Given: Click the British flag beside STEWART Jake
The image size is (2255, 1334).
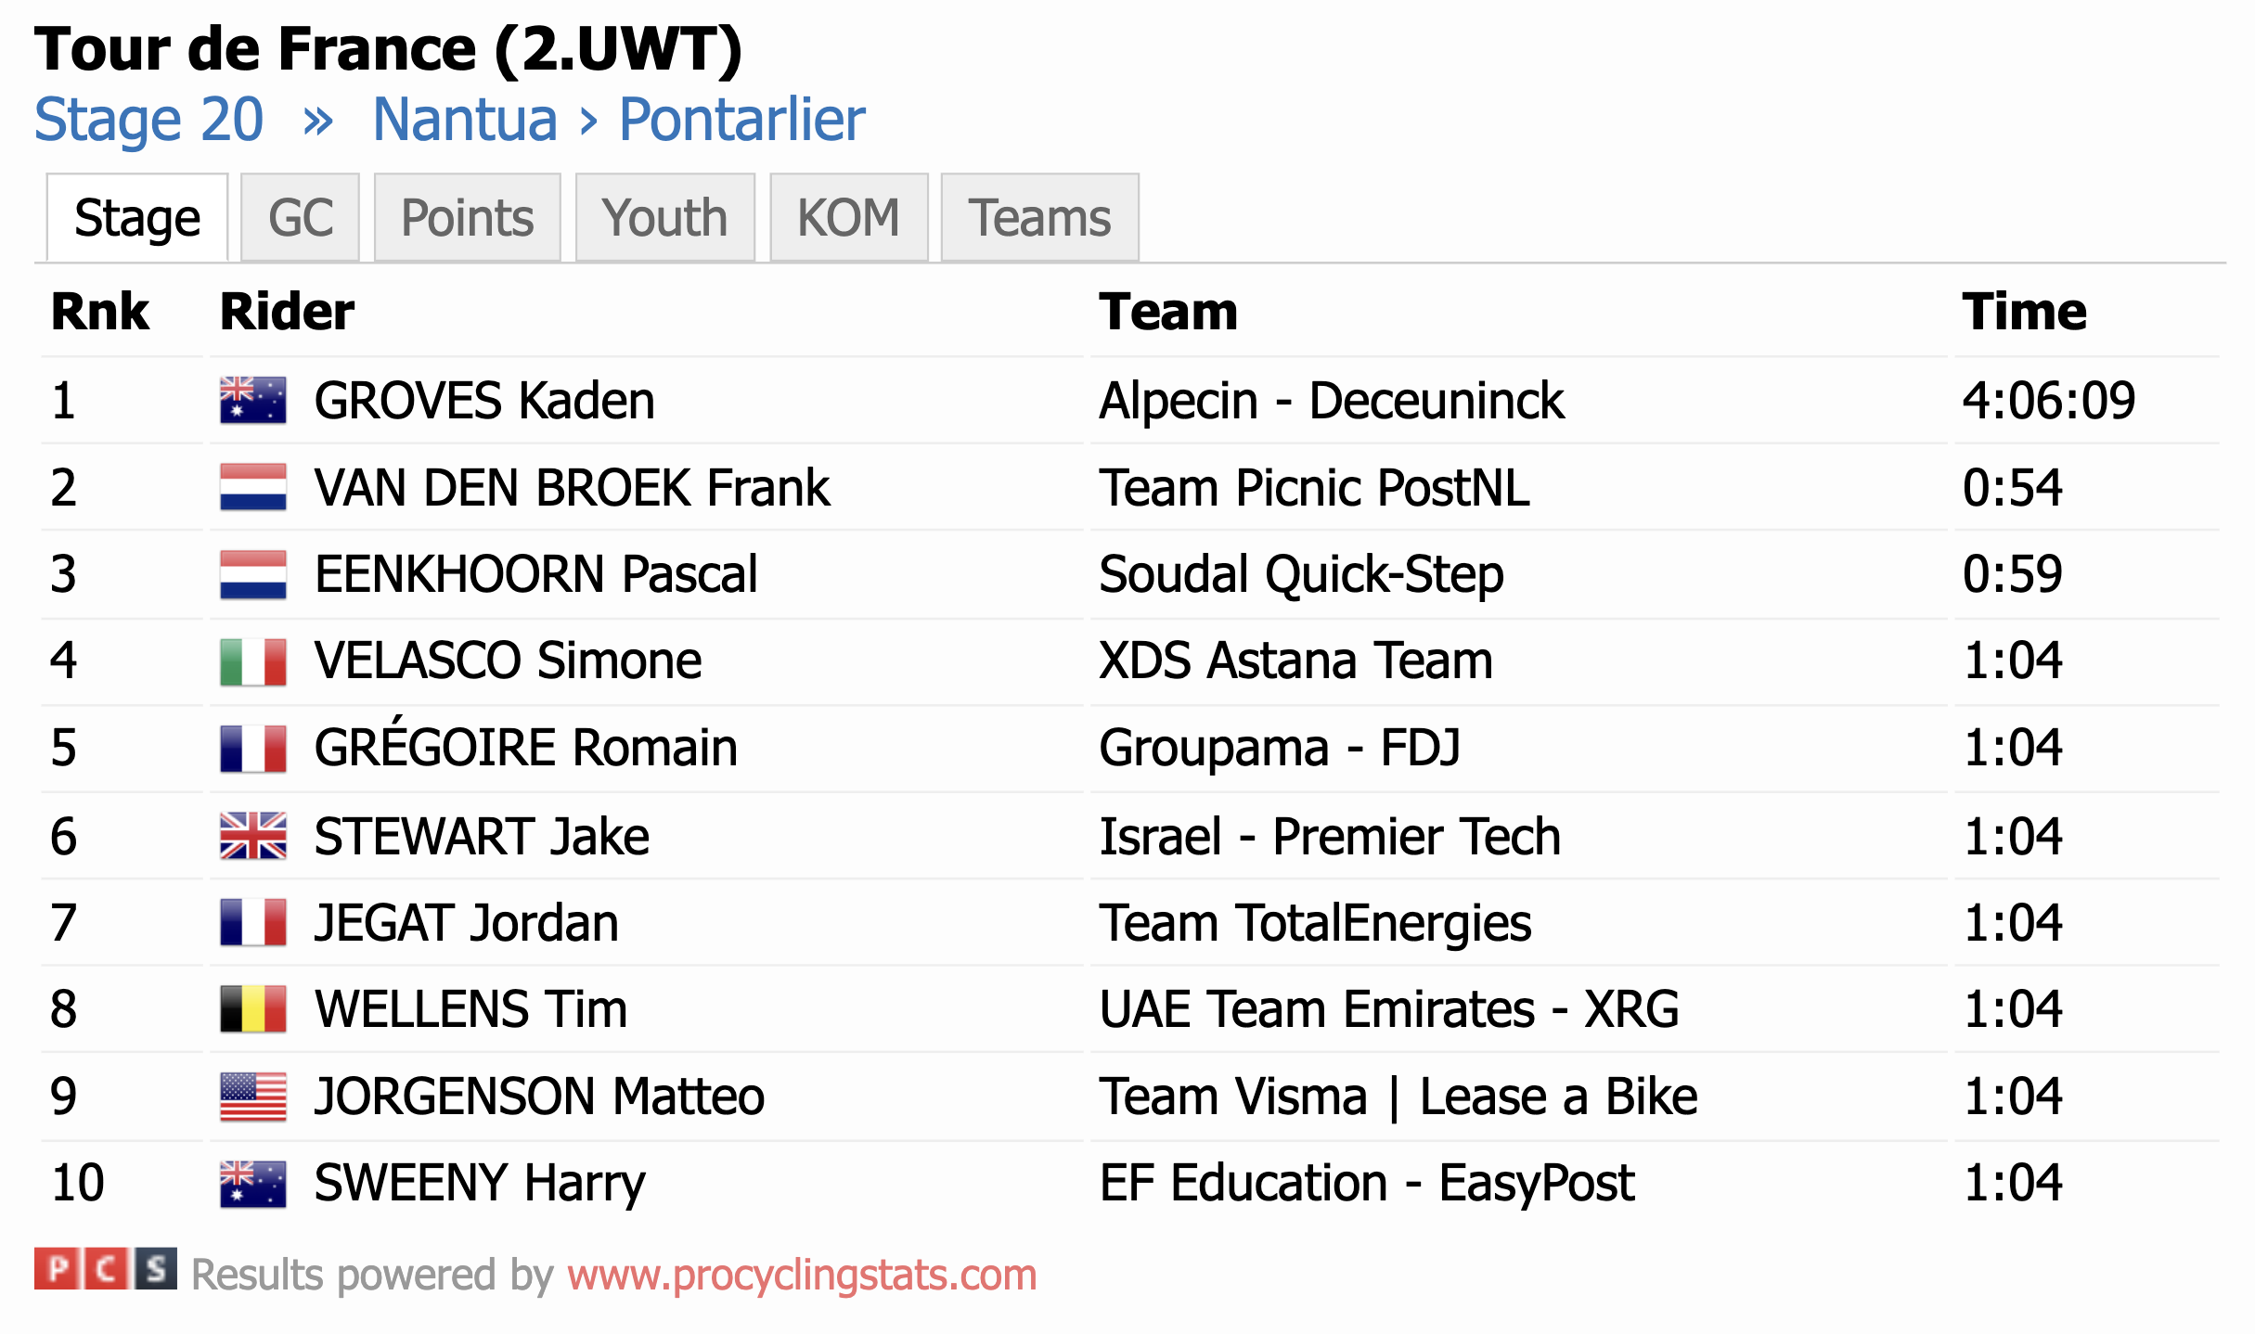Looking at the screenshot, I should coord(252,836).
